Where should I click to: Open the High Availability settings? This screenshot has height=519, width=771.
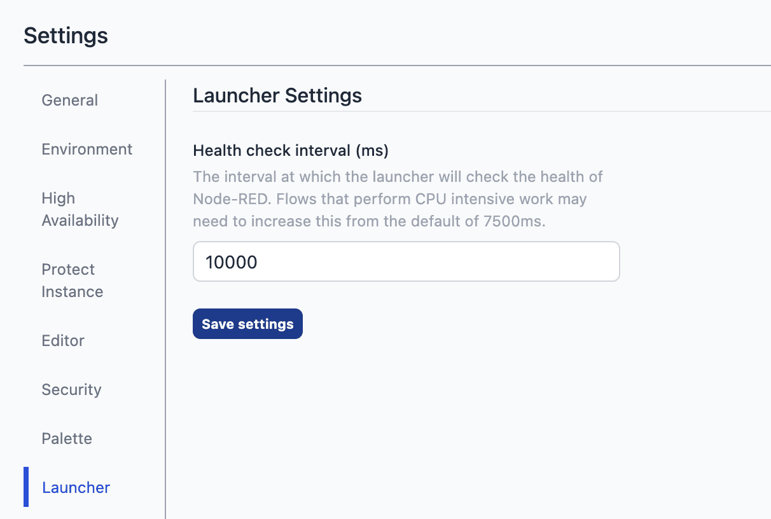click(80, 209)
